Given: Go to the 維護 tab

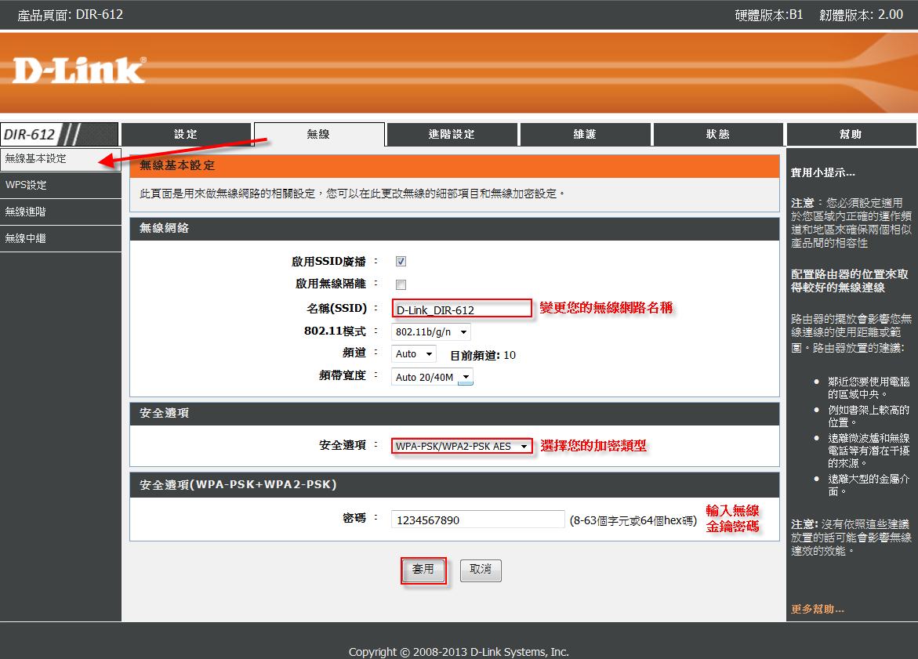Looking at the screenshot, I should point(585,134).
